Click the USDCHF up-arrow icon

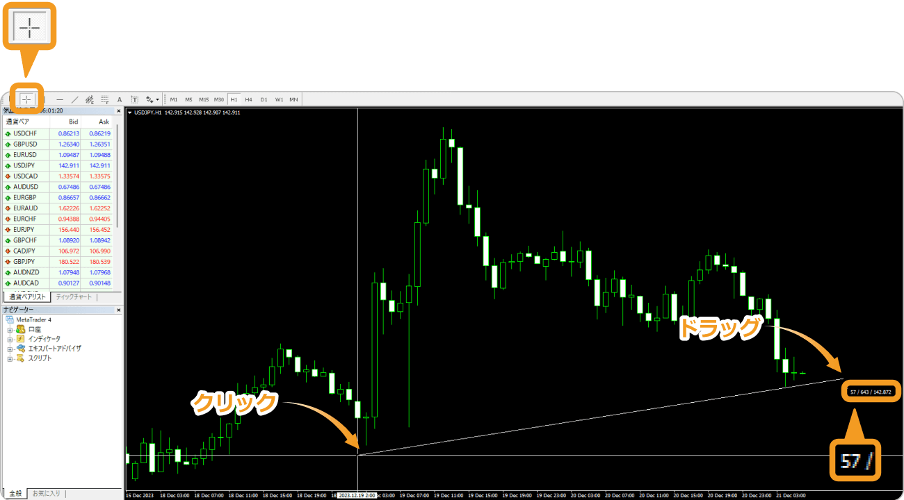[x=8, y=133]
